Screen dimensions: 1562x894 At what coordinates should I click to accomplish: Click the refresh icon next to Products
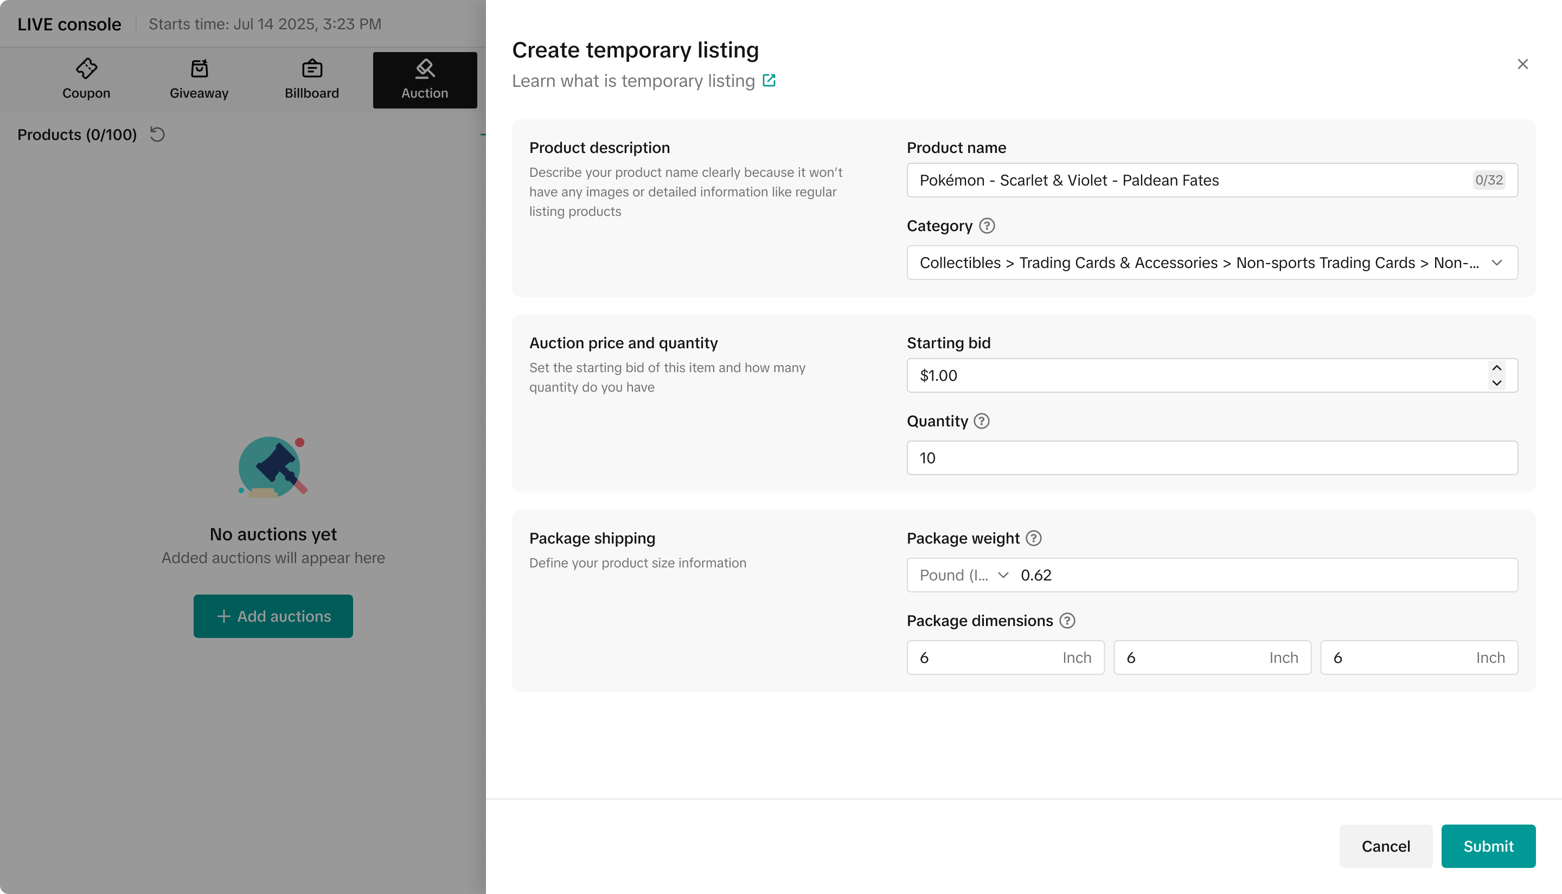[157, 135]
